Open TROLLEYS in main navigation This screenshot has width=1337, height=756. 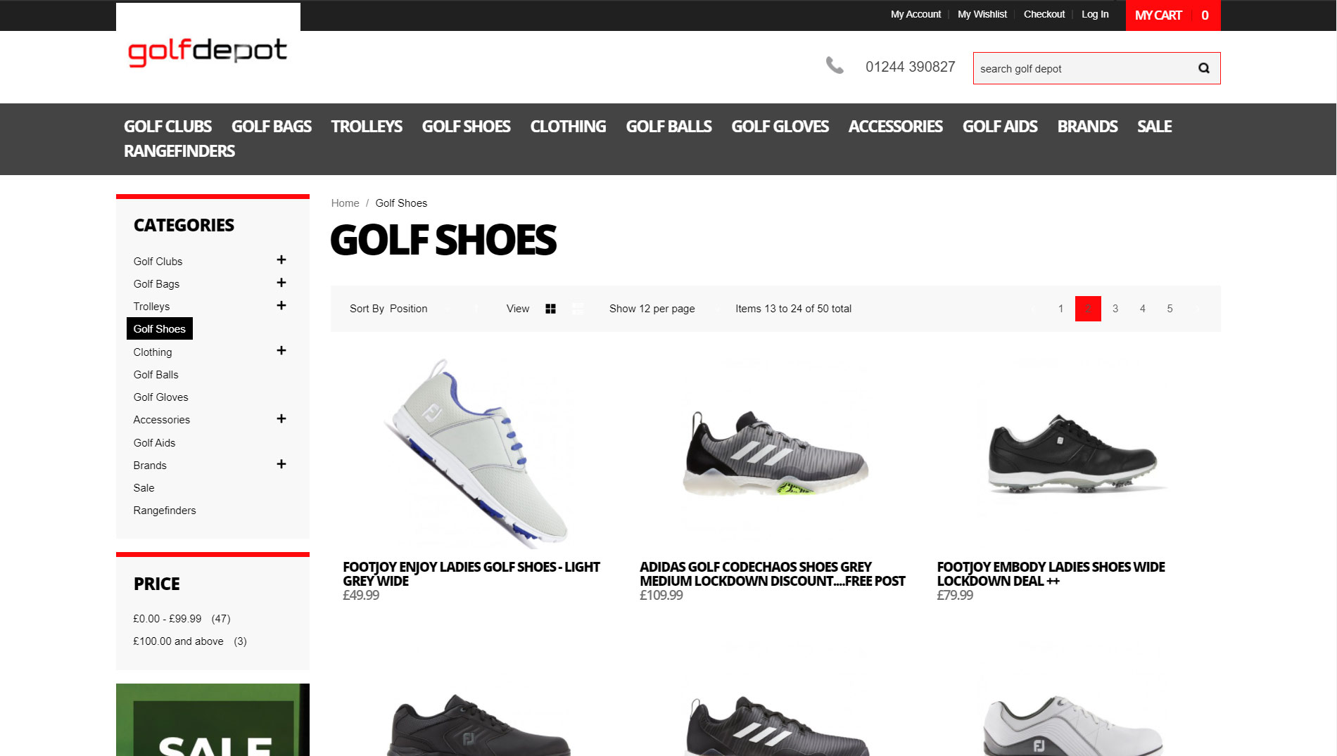pyautogui.click(x=367, y=127)
